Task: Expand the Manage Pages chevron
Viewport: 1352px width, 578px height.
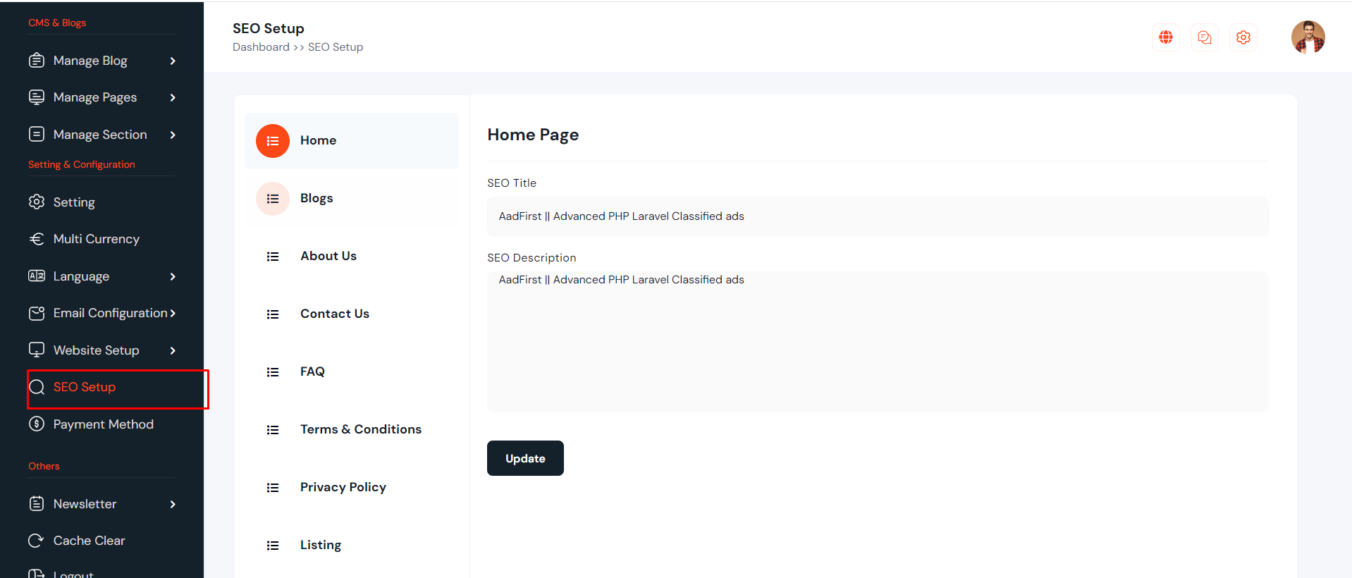Action: coord(173,98)
